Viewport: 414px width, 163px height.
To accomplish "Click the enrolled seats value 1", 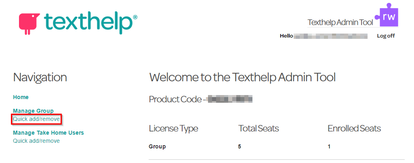I will point(329,146).
